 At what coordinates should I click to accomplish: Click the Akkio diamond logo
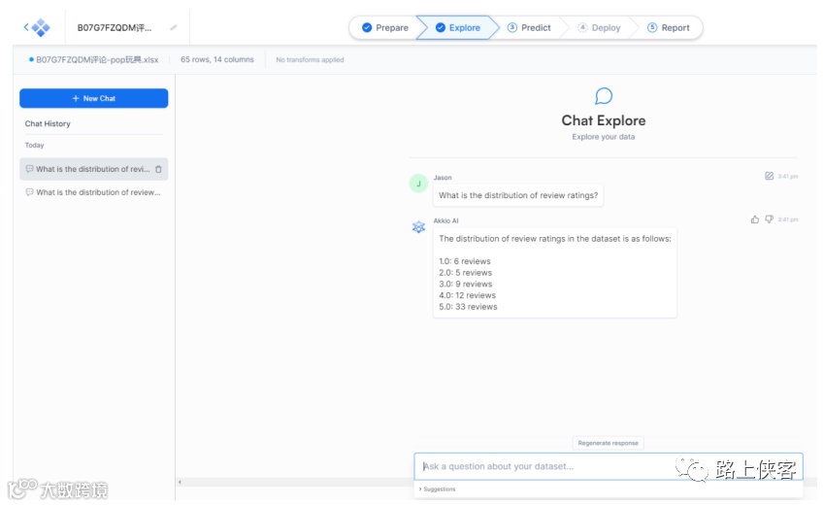pyautogui.click(x=41, y=27)
